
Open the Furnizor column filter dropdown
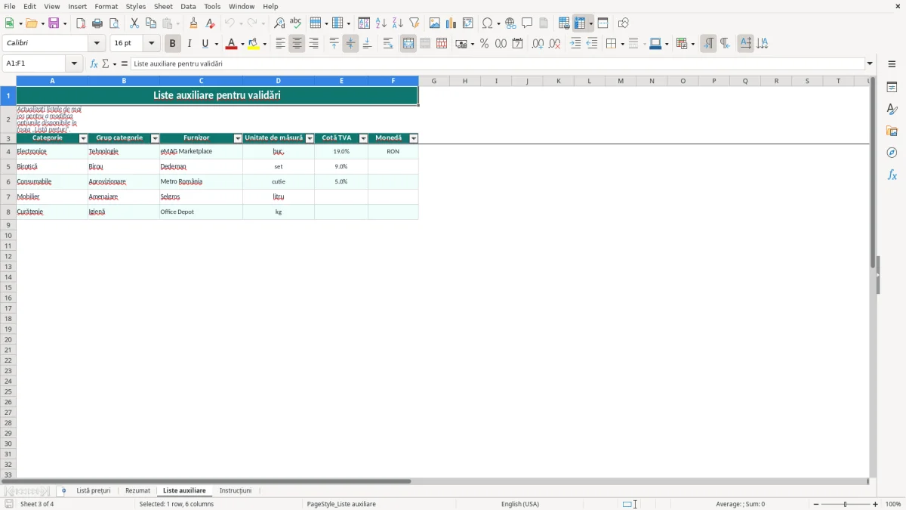tap(238, 139)
